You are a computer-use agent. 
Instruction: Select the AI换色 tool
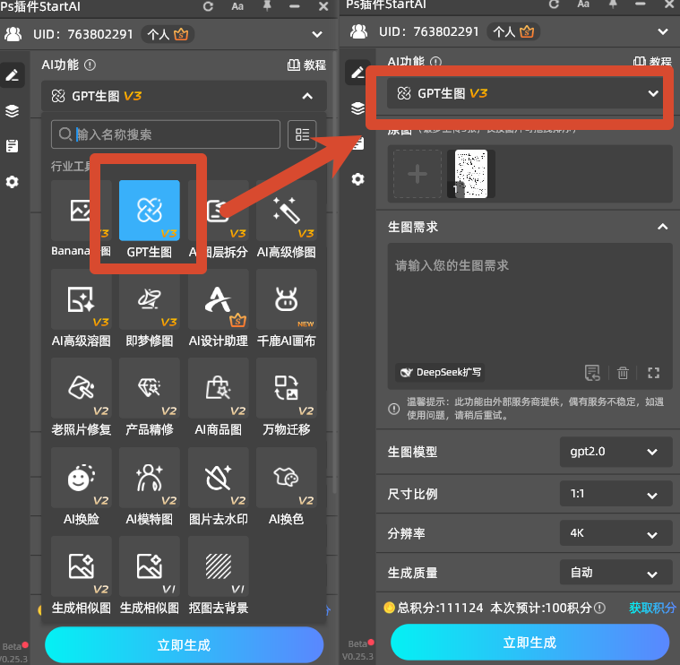click(286, 478)
